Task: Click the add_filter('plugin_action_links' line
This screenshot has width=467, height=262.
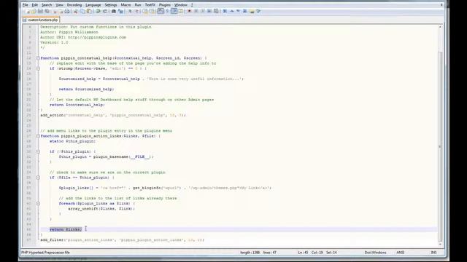Action: (x=123, y=240)
